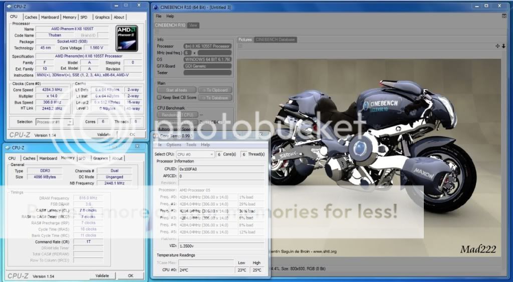Click the CPU-Z icon in the Memory window's title bar
Image resolution: width=513 pixels, height=282 pixels.
tap(9, 147)
